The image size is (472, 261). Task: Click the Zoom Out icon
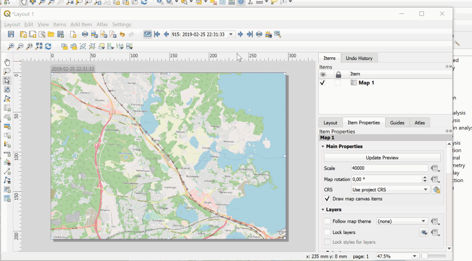click(x=20, y=46)
